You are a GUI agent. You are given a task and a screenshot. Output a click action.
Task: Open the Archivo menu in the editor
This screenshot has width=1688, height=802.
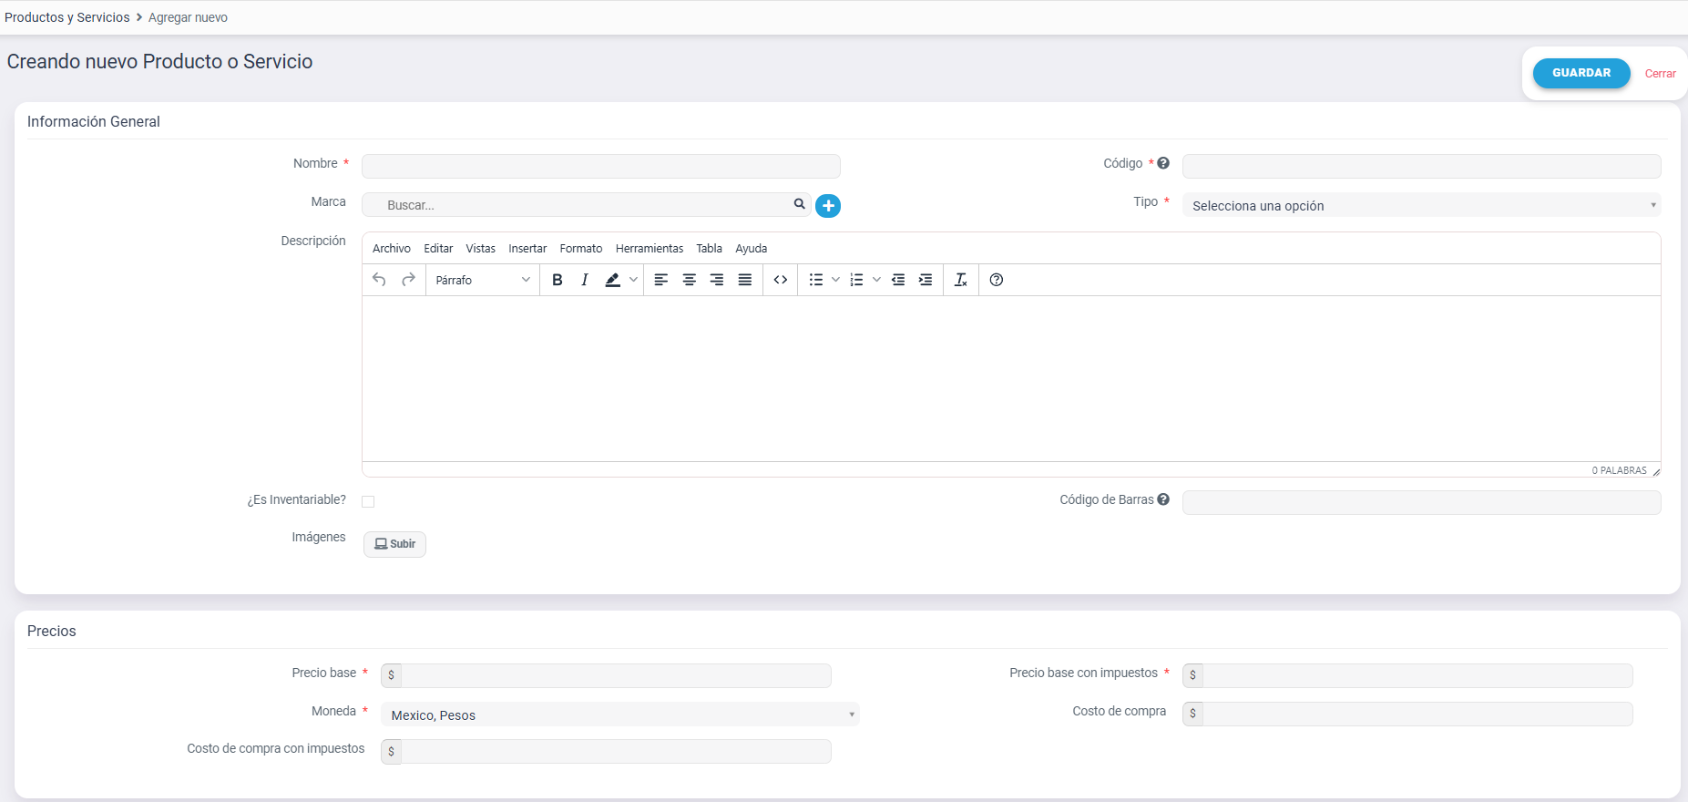coord(392,248)
